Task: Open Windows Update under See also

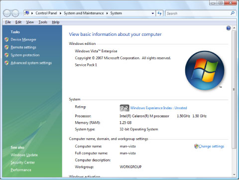Action: 24,155
